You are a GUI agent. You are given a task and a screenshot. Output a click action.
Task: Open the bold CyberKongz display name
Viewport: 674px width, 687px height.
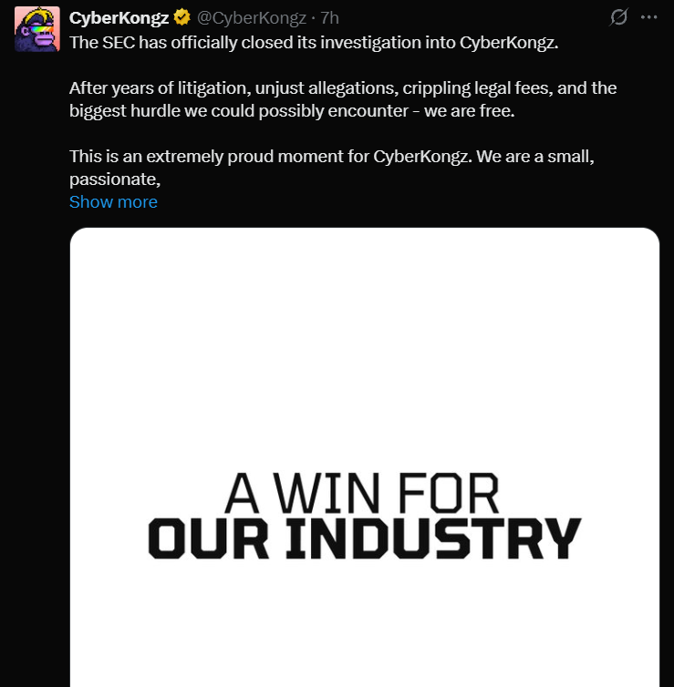tap(119, 17)
